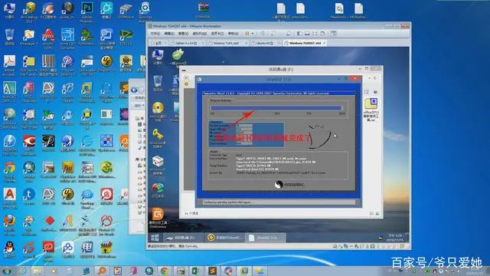Launch Google Chrome from desktop shortcut
This screenshot has height=276, width=490.
pos(9,172)
